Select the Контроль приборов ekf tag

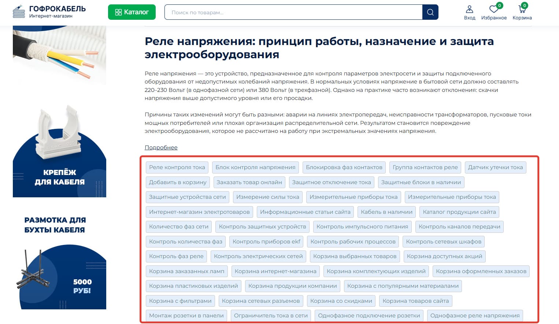click(266, 242)
